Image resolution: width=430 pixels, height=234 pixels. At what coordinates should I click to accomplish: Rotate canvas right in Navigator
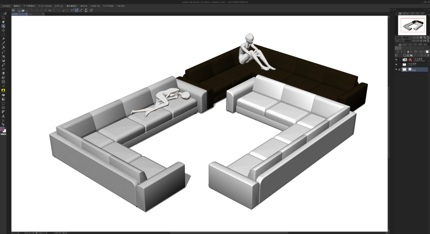coord(418,41)
